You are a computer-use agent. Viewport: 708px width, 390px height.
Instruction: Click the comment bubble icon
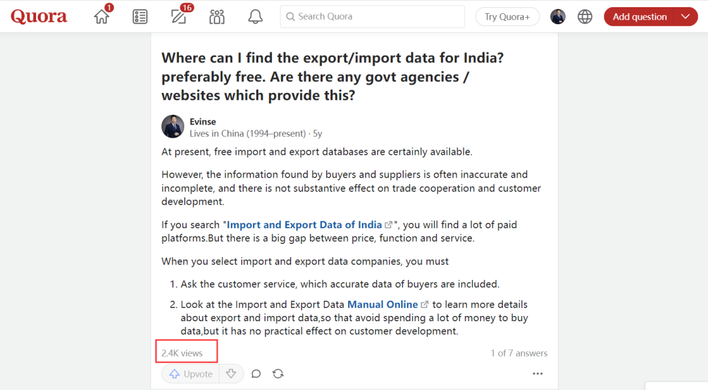pos(256,374)
